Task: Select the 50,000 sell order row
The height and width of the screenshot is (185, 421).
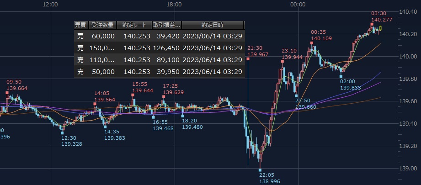Action: click(x=159, y=72)
